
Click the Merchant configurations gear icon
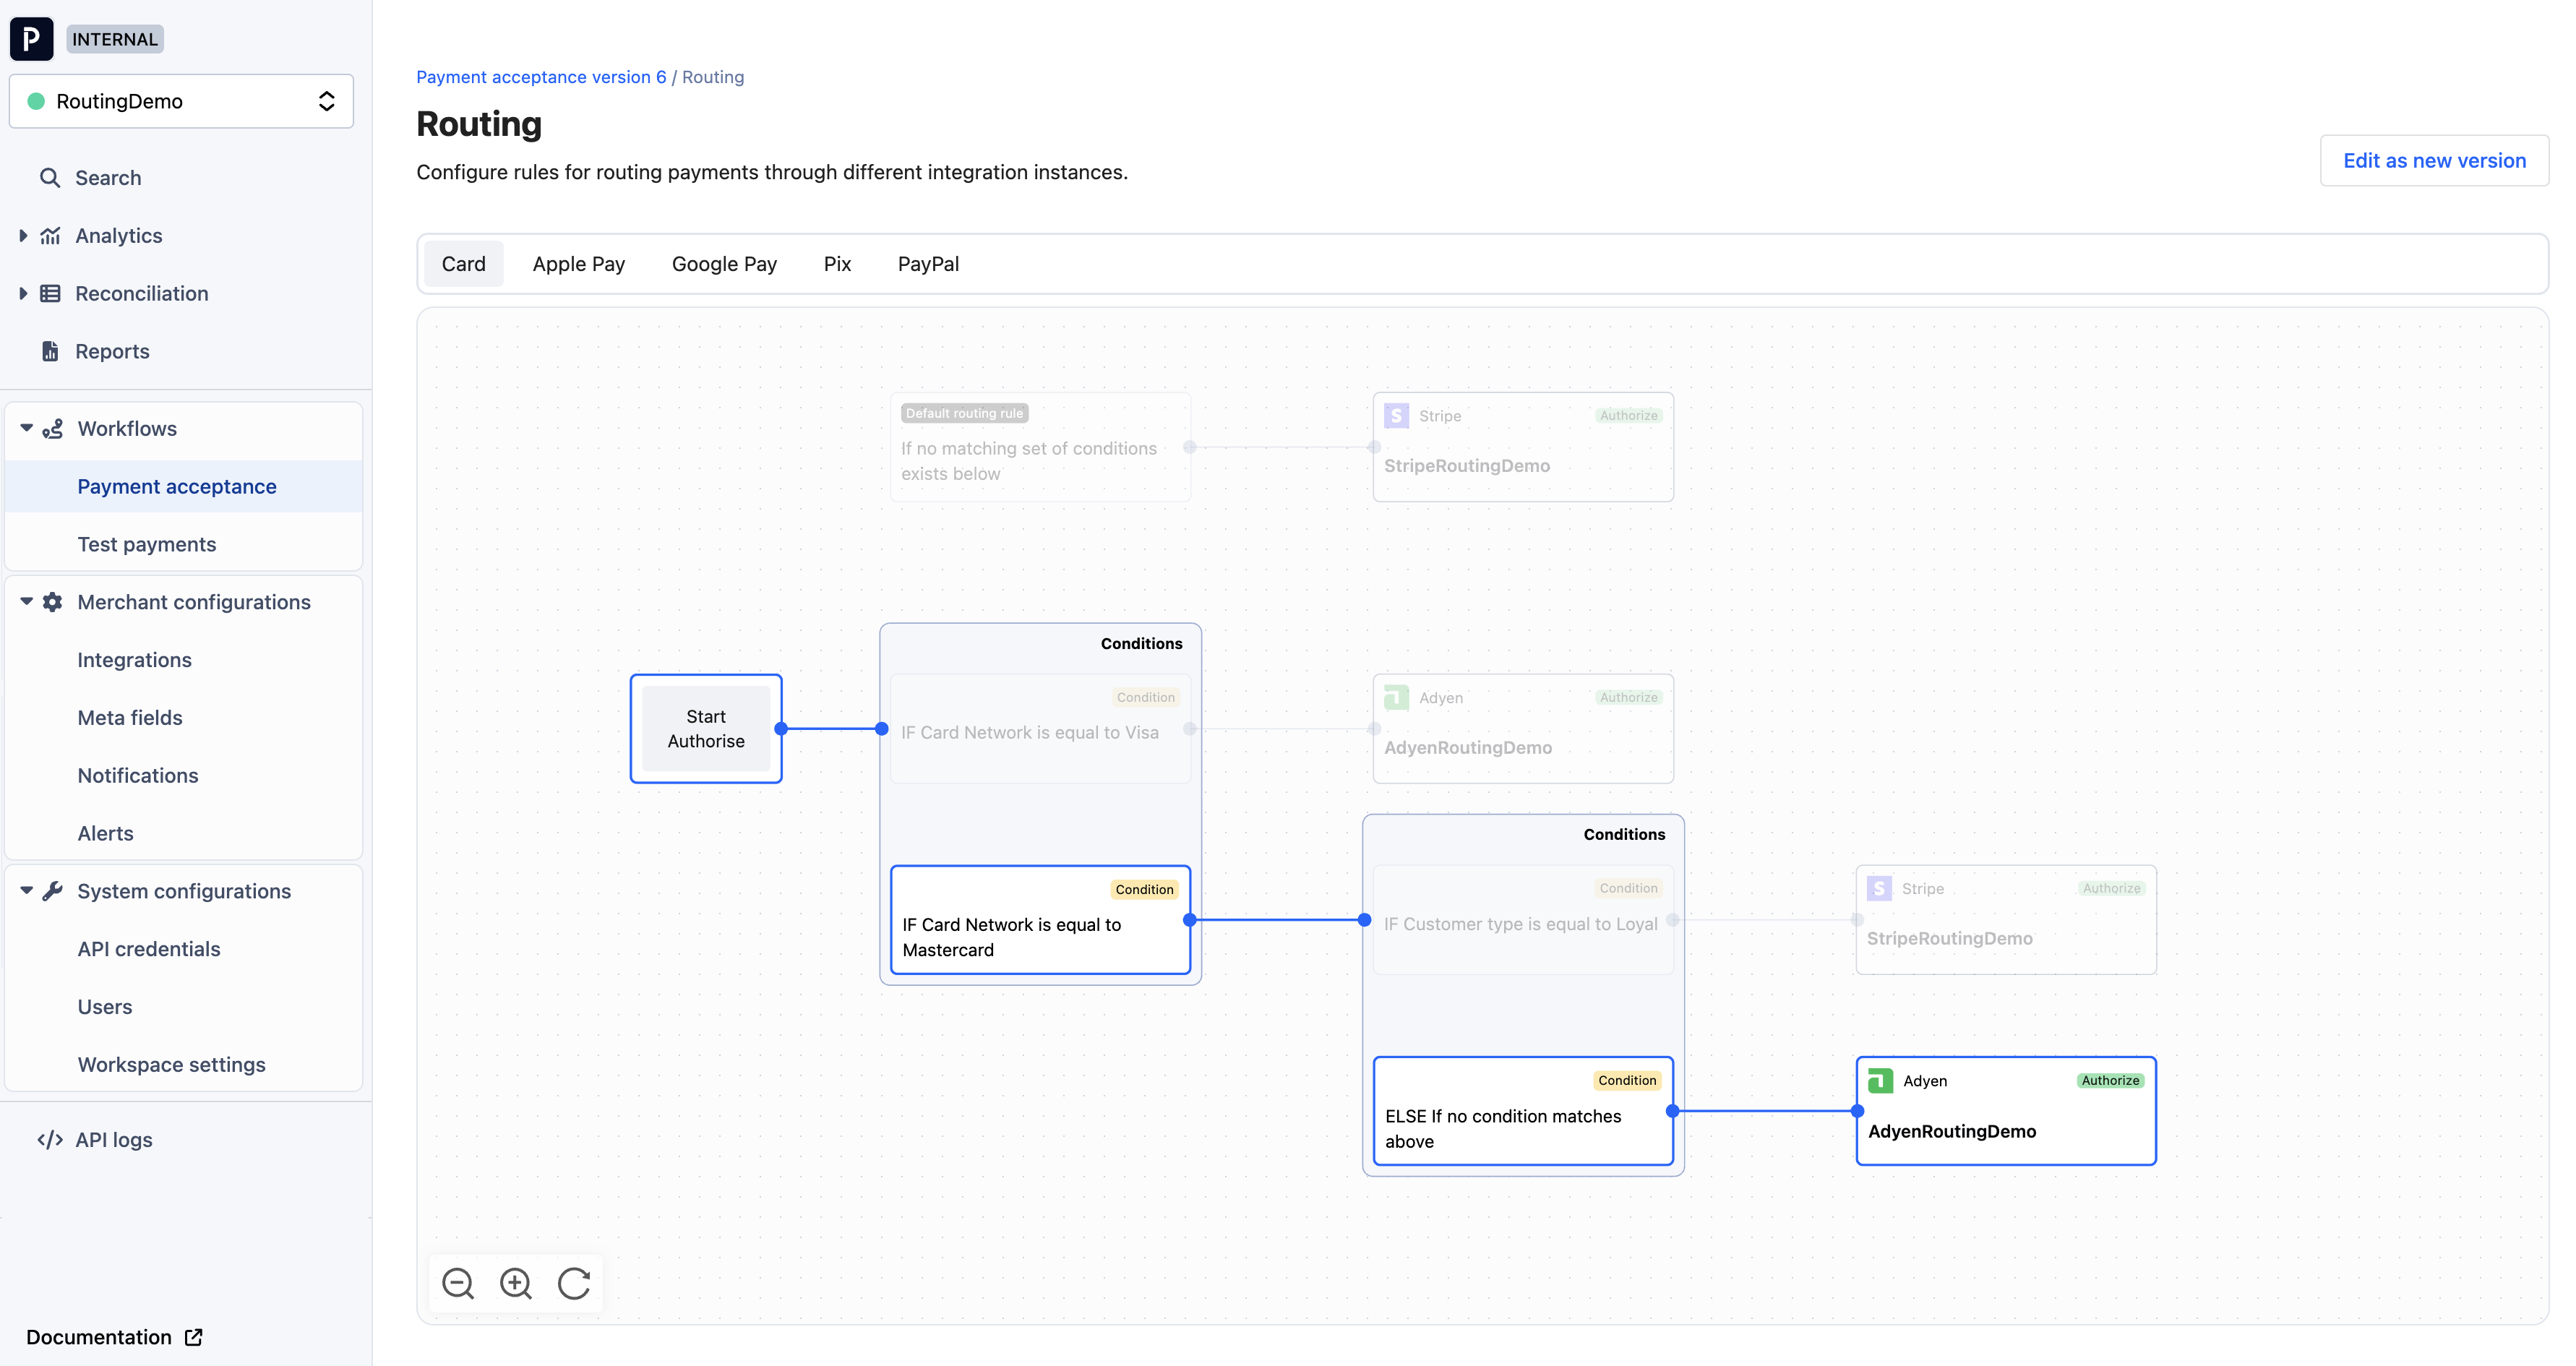53,602
